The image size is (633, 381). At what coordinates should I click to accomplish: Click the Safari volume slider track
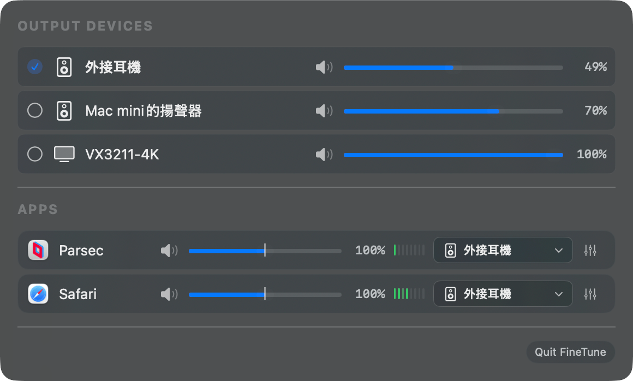point(265,295)
